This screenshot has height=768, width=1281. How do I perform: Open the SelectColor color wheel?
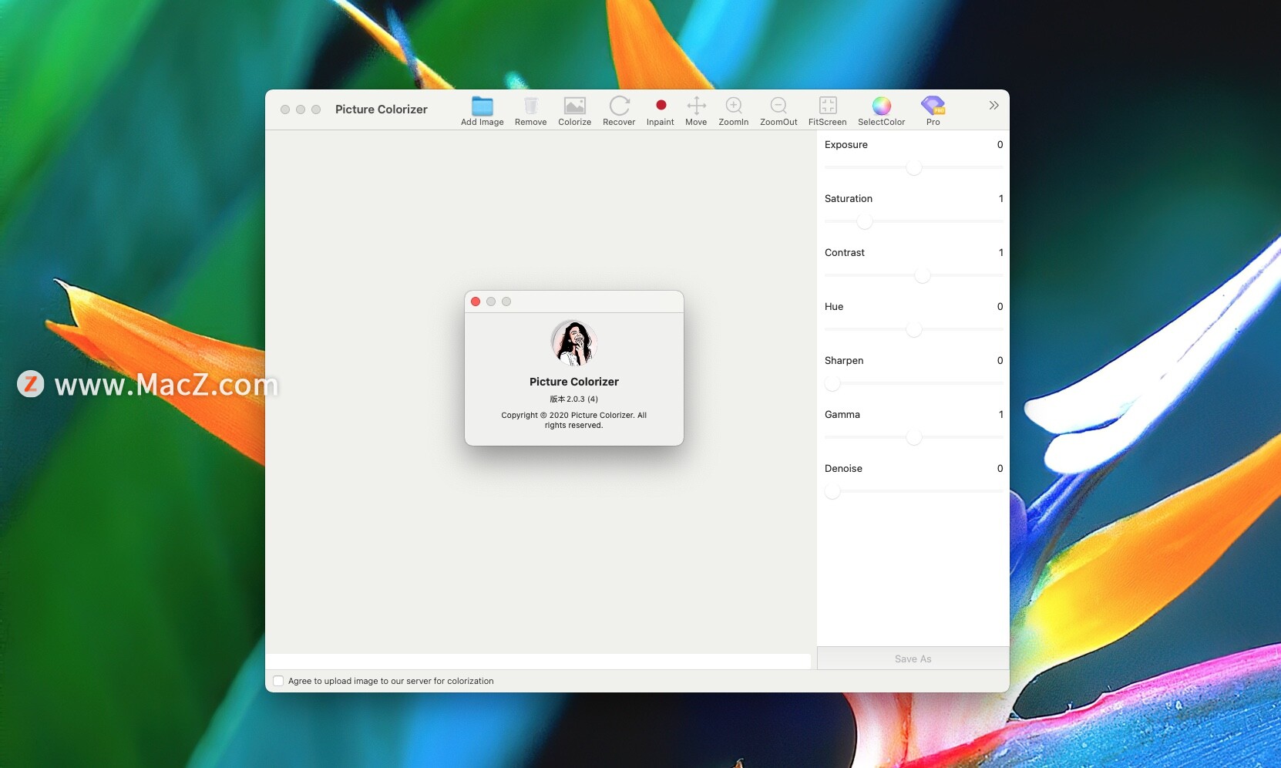(x=882, y=106)
